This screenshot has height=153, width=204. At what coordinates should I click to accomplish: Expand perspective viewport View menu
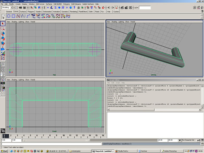[x=108, y=22]
